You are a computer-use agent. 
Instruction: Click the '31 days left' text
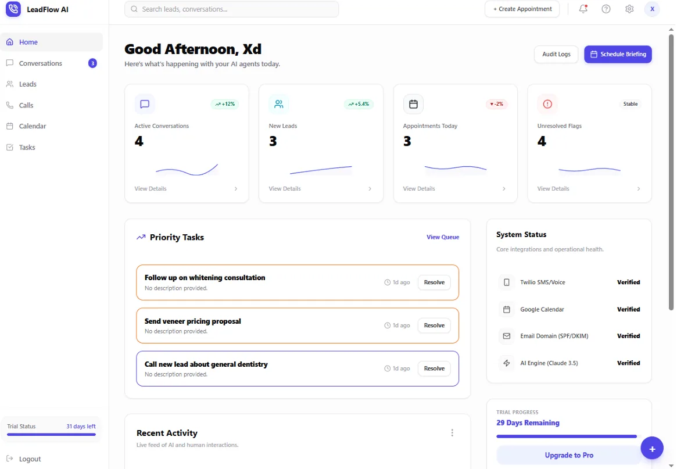(x=81, y=426)
